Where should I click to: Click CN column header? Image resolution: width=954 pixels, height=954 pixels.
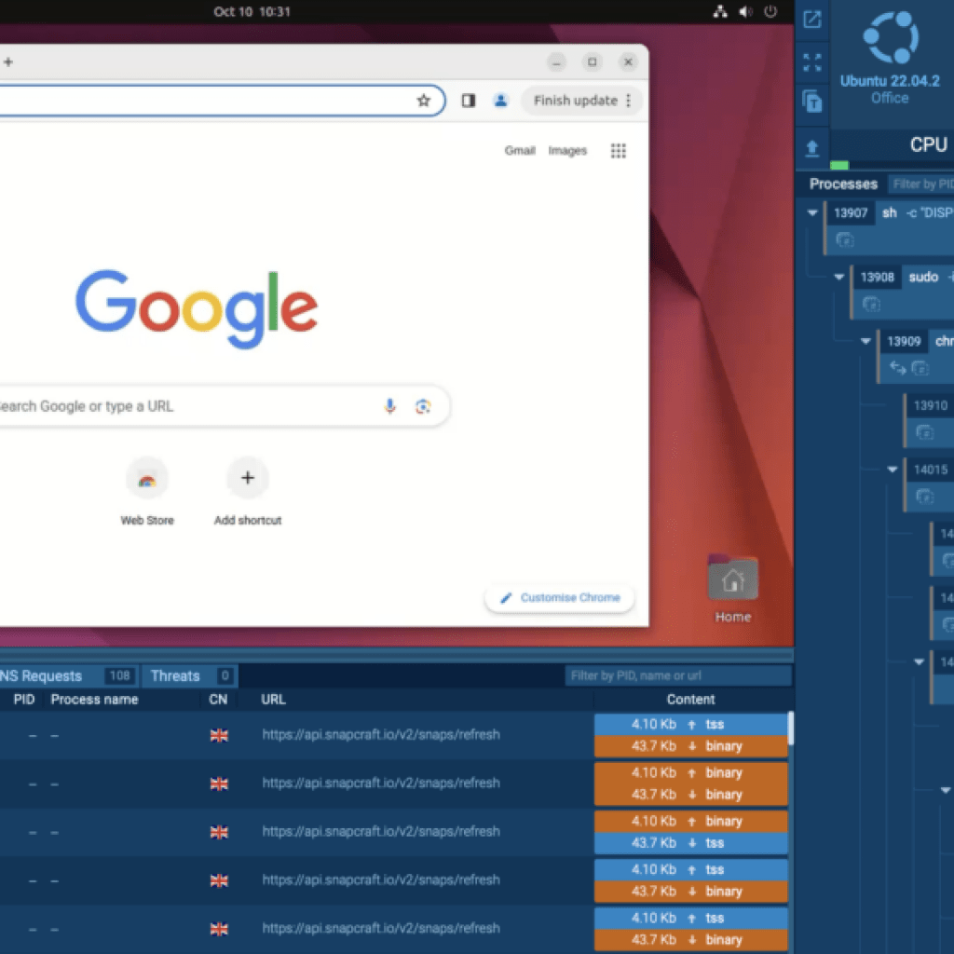coord(218,700)
